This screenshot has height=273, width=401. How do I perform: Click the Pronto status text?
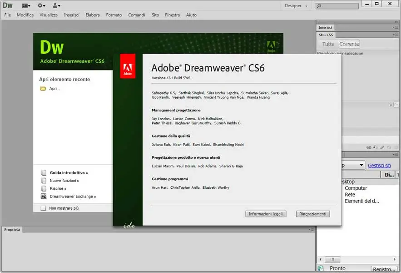pyautogui.click(x=337, y=268)
